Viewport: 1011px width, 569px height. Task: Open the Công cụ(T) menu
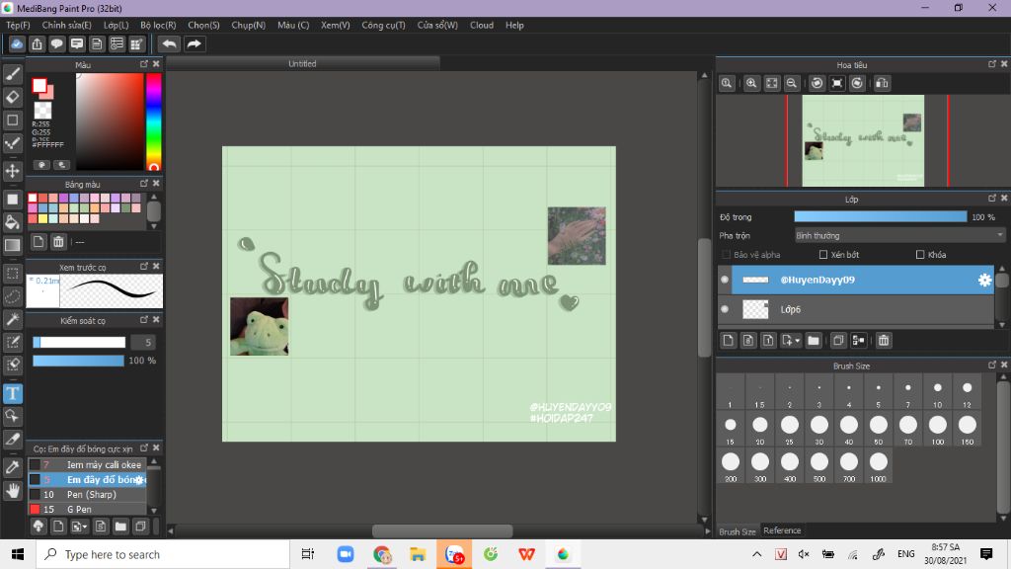(x=383, y=25)
